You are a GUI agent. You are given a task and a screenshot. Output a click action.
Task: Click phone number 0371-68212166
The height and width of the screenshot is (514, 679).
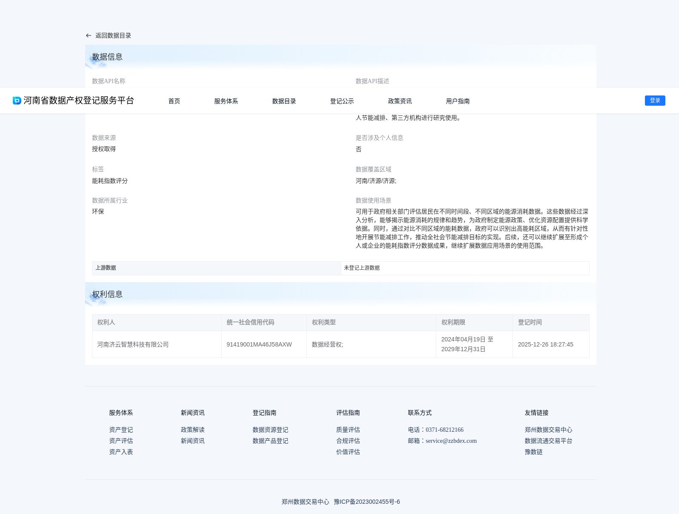point(445,430)
